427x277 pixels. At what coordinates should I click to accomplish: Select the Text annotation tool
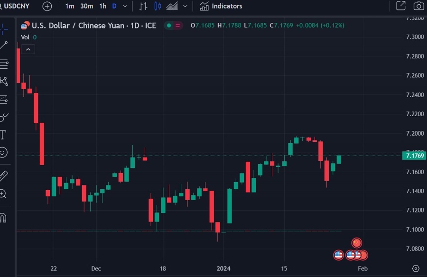3,135
